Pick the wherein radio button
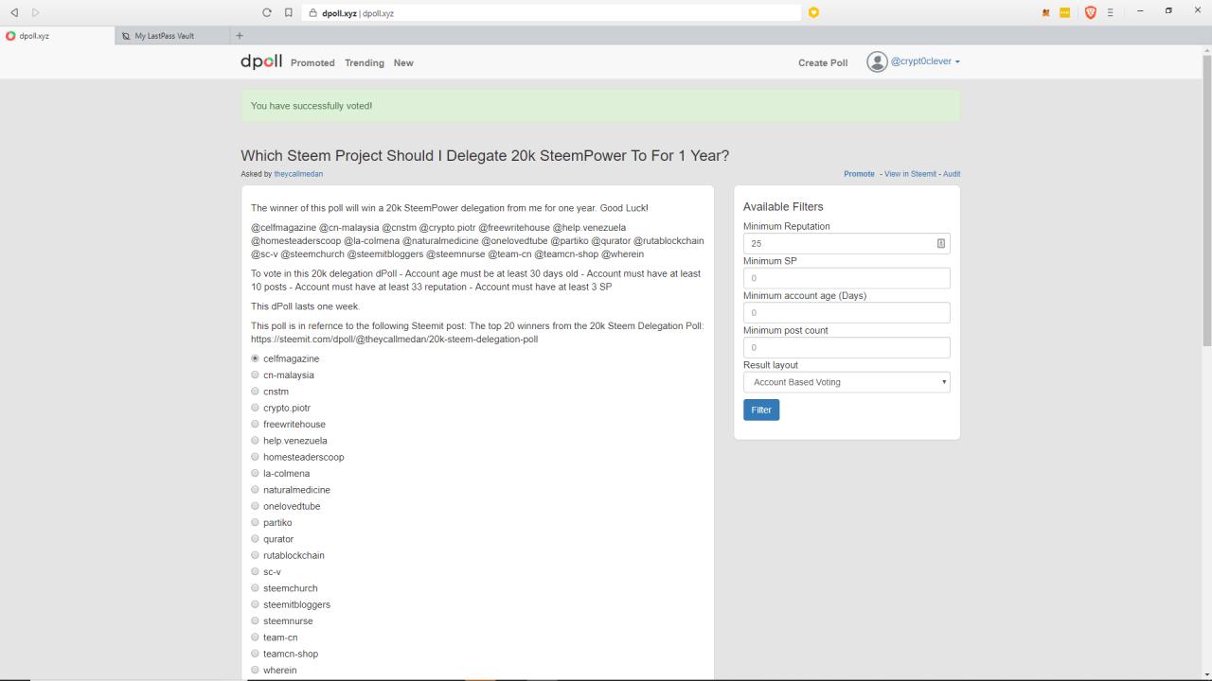Image resolution: width=1212 pixels, height=681 pixels. 255,670
